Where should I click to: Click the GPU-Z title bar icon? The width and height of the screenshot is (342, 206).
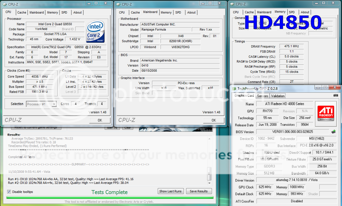[234, 88]
